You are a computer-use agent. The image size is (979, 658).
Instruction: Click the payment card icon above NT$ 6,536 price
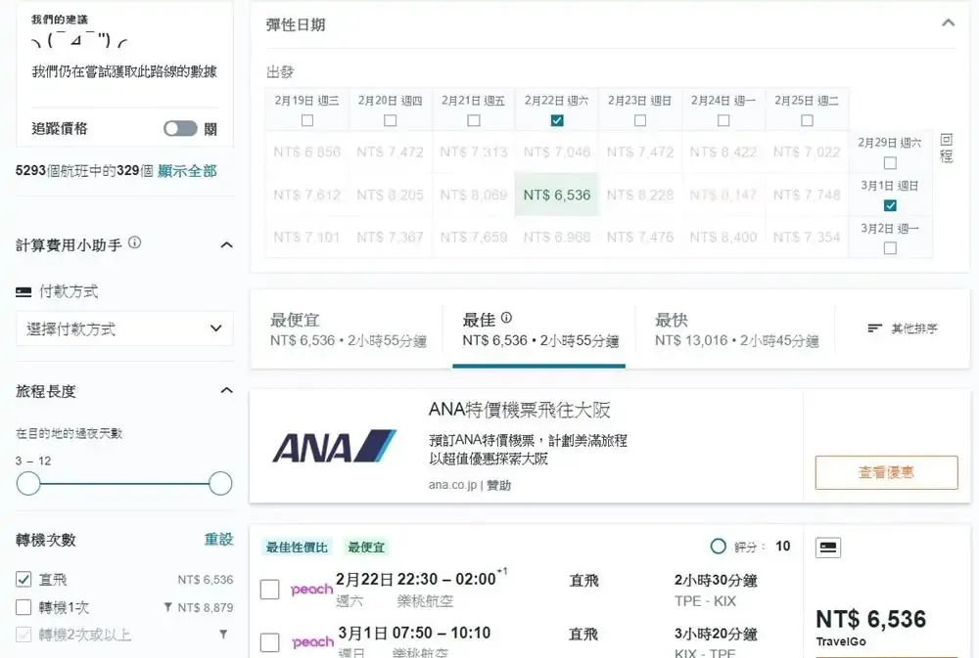click(x=828, y=548)
